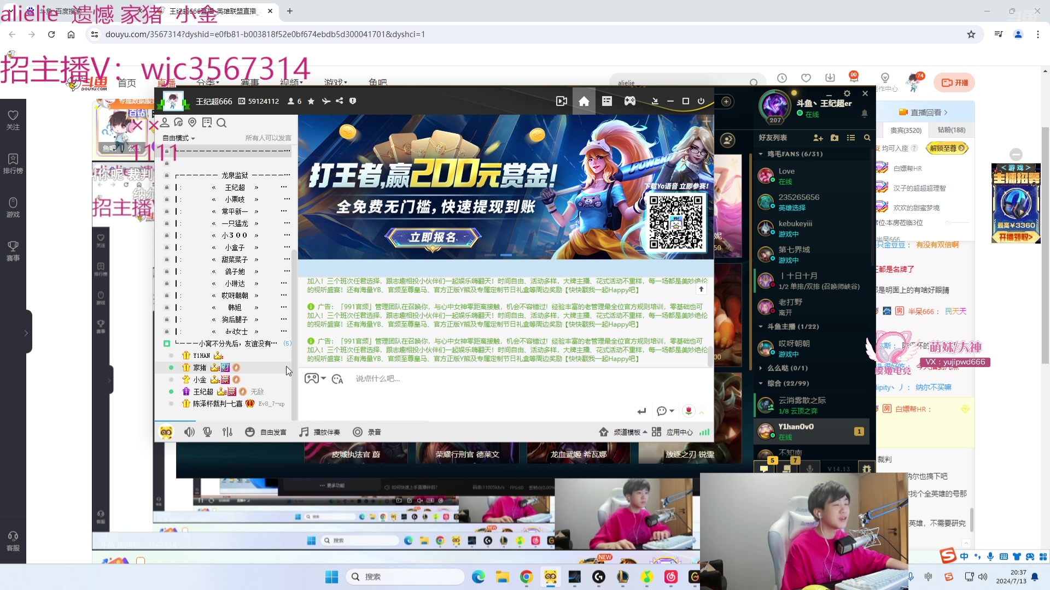
Task: Click the League notification bell icon
Action: [x=865, y=114]
